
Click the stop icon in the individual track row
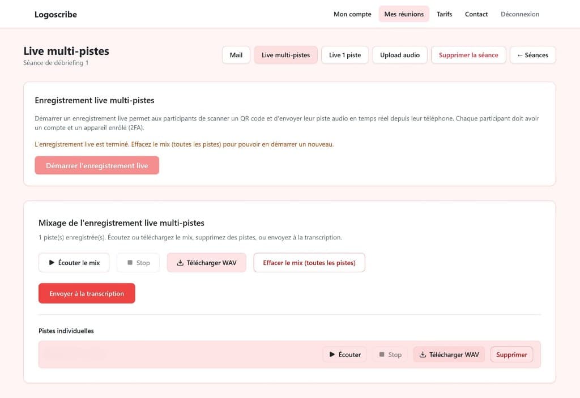click(383, 354)
